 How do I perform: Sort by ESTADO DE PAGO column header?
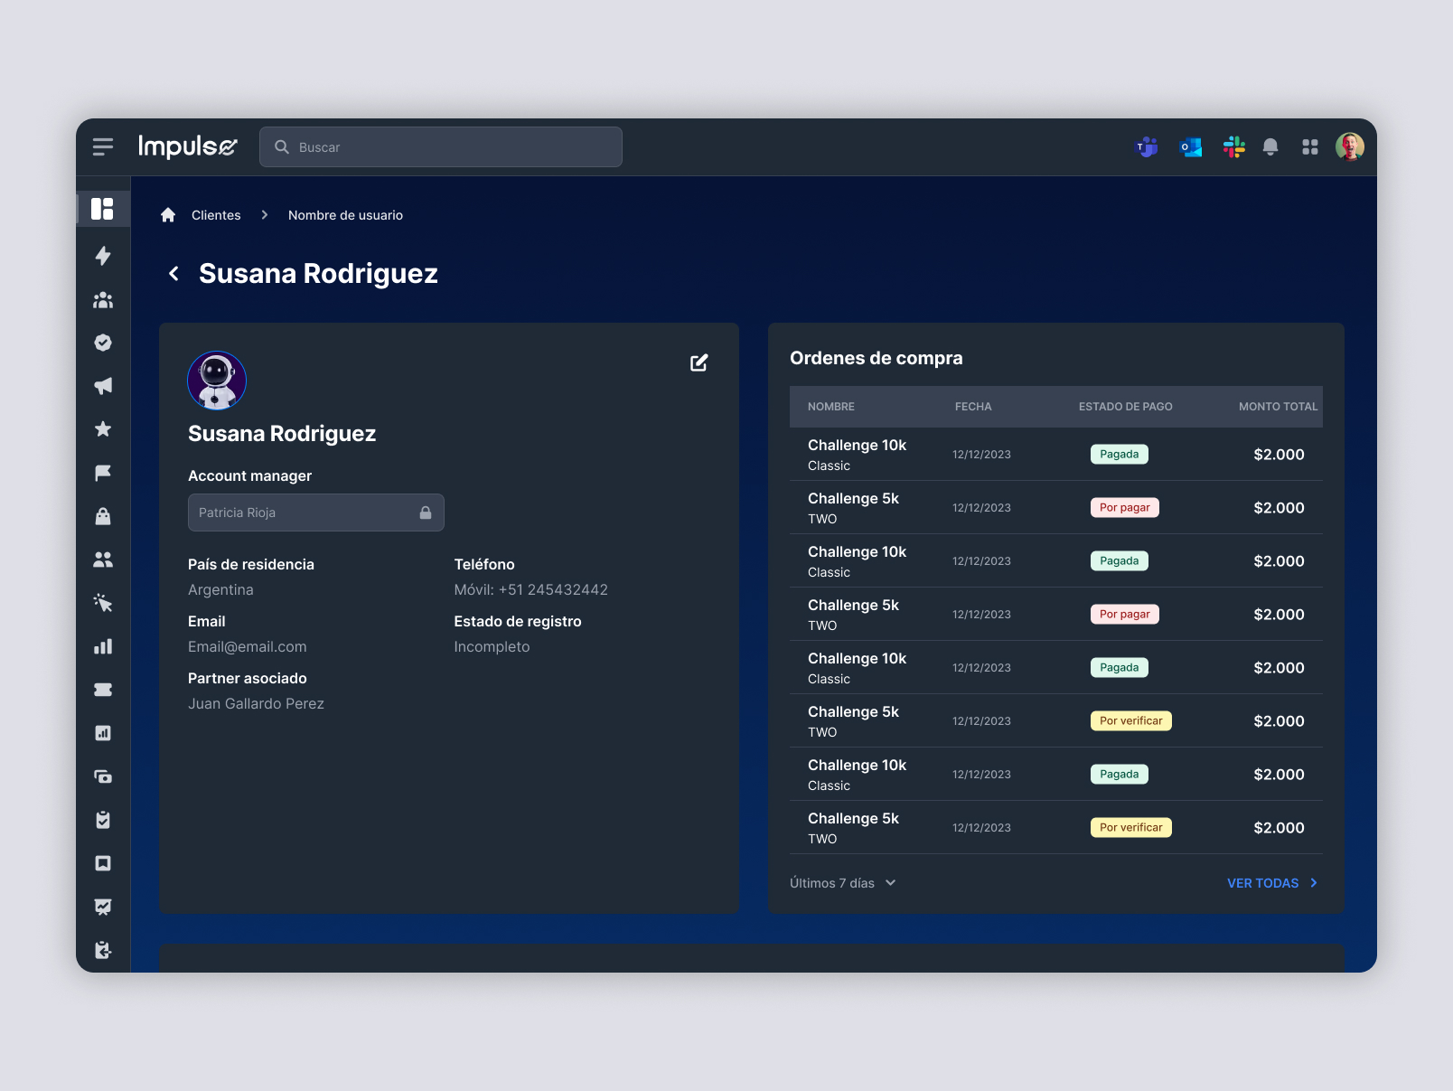[1126, 407]
